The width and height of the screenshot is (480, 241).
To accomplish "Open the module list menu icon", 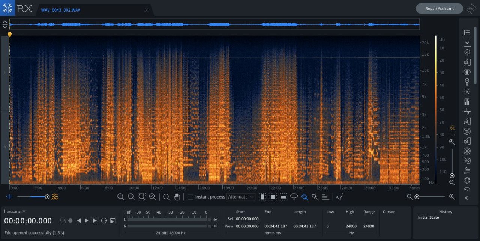I will click(x=467, y=33).
